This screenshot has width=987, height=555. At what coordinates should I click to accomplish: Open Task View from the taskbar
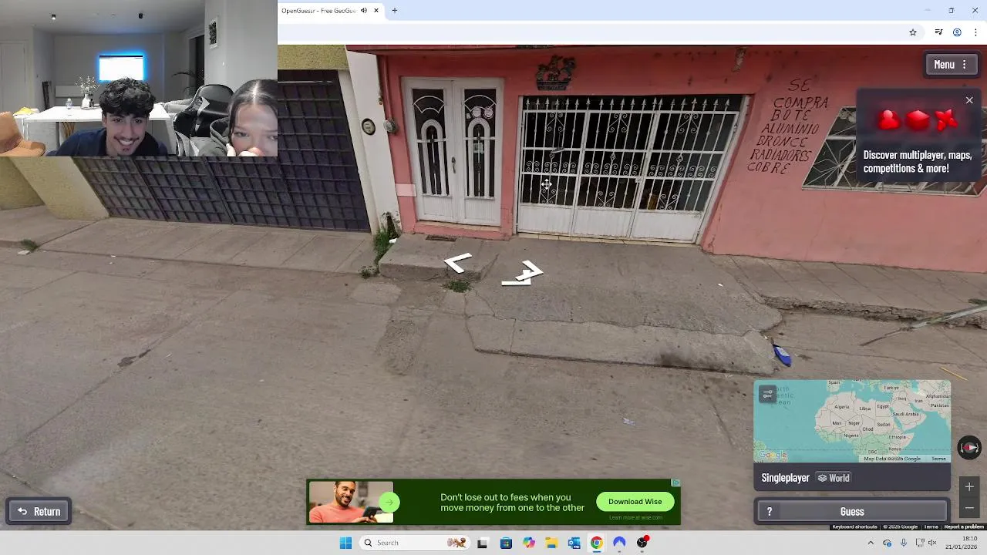tap(482, 543)
